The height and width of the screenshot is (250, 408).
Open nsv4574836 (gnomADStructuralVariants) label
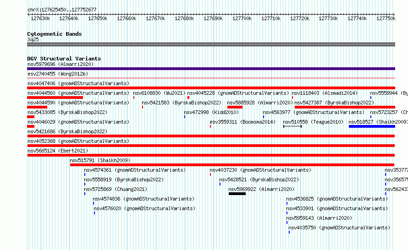[x=143, y=199]
